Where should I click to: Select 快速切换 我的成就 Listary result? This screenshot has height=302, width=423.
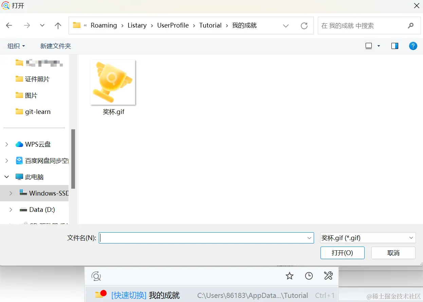pyautogui.click(x=211, y=295)
